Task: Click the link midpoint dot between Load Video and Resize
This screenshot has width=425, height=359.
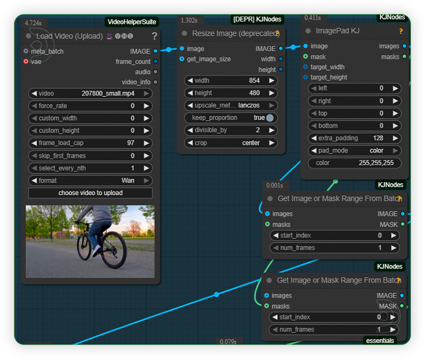Action: 168,50
